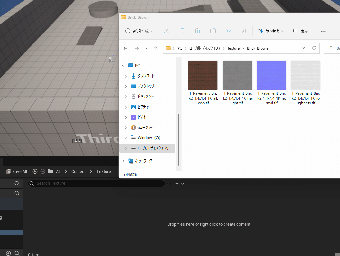
Task: Select ローカル ディスク (D:) in navigation tree
Action: pos(147,148)
